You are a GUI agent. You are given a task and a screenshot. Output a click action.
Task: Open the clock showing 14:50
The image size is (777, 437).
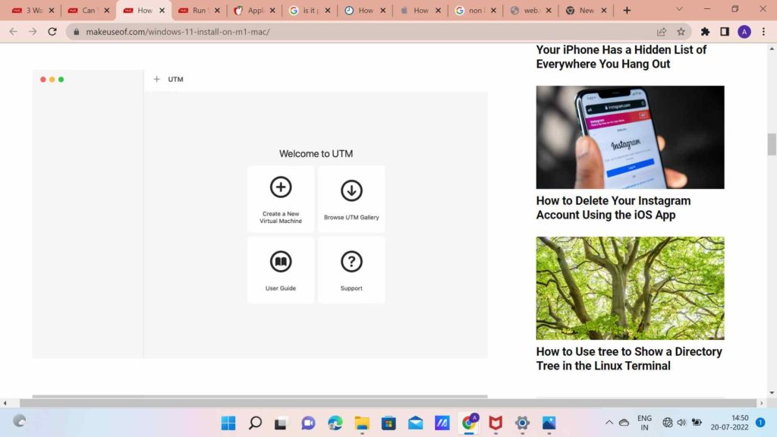(x=729, y=423)
